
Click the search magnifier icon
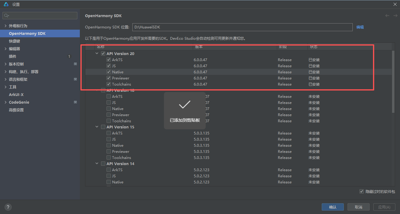click(6, 16)
